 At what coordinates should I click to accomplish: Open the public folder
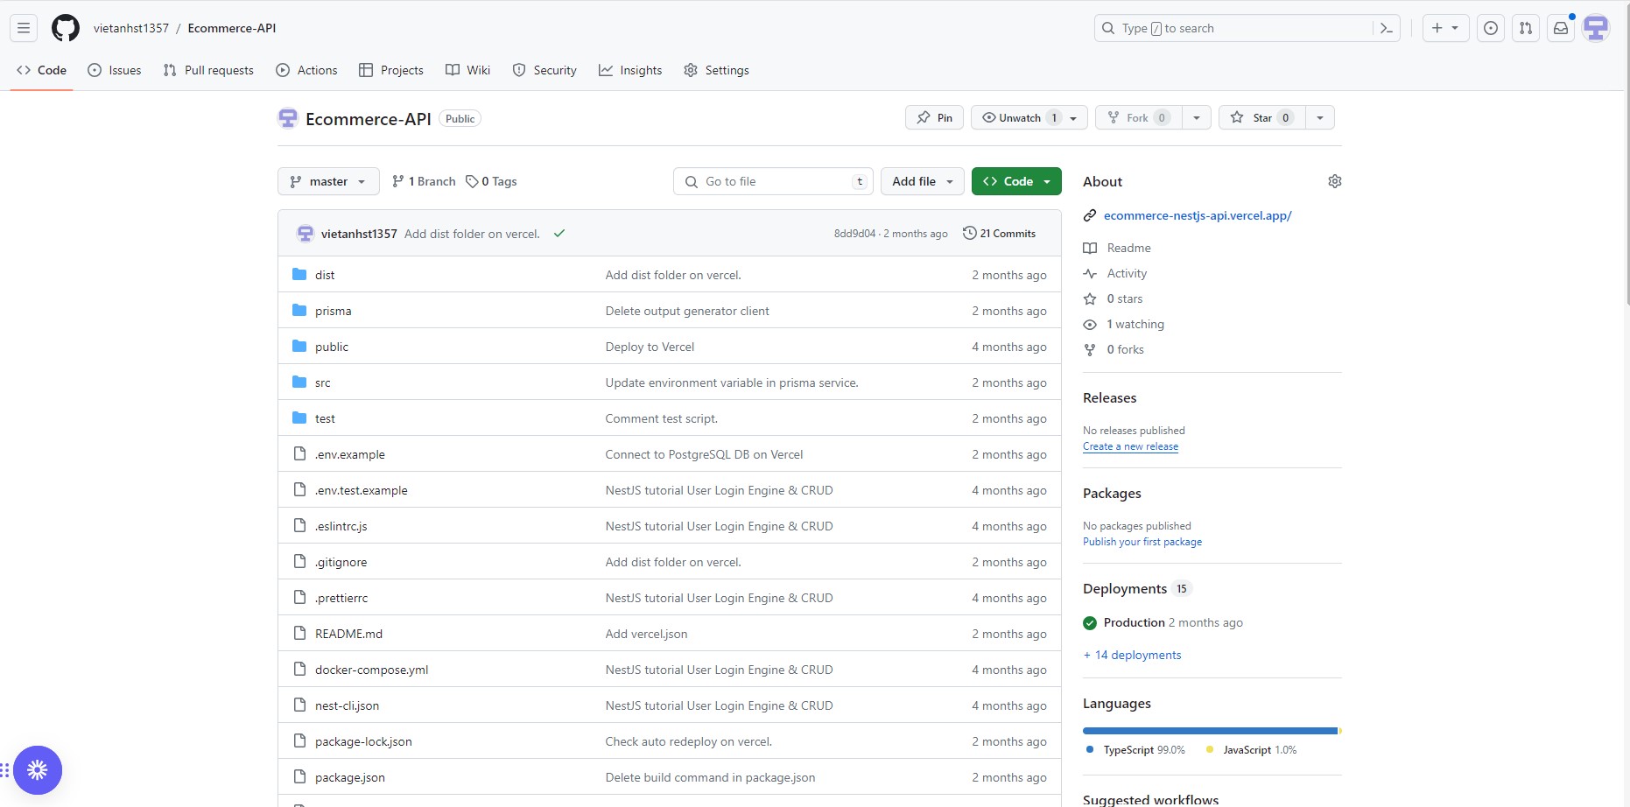point(332,347)
